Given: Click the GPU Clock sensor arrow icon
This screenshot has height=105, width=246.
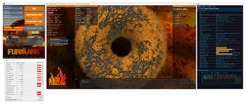Looking at the screenshot, I should (17, 65).
